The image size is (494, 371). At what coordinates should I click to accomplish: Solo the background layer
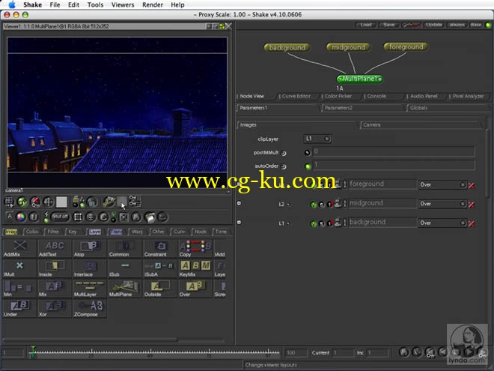click(x=321, y=224)
